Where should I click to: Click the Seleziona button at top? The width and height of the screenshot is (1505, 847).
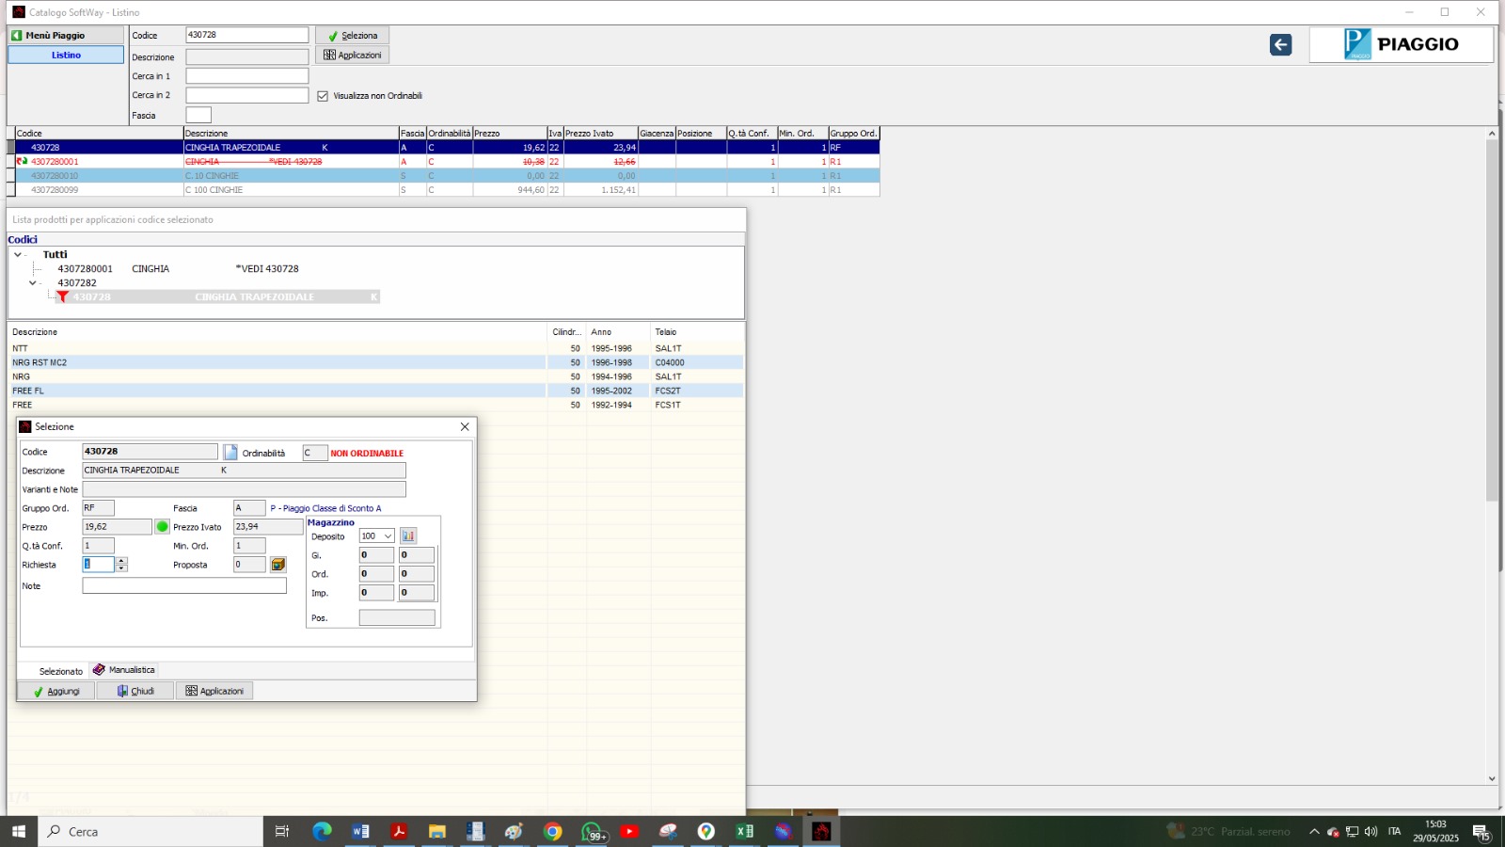pos(352,36)
